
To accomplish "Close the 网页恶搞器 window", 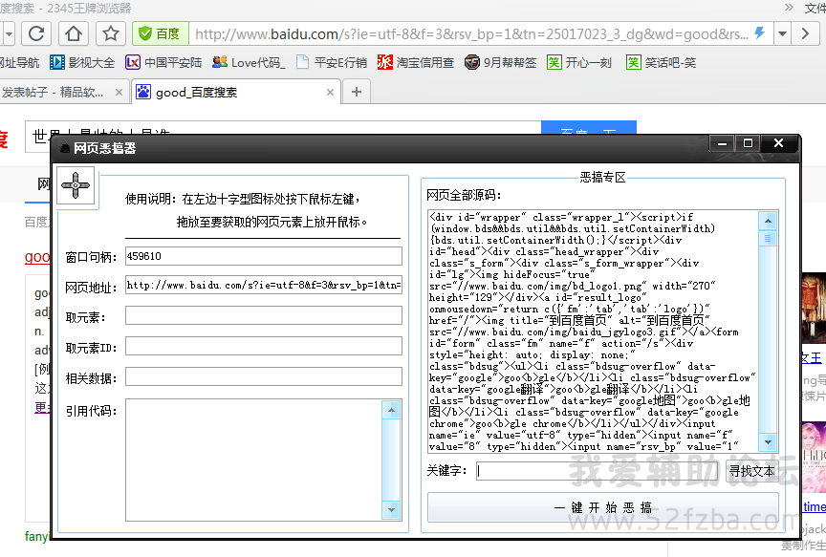I will [778, 142].
